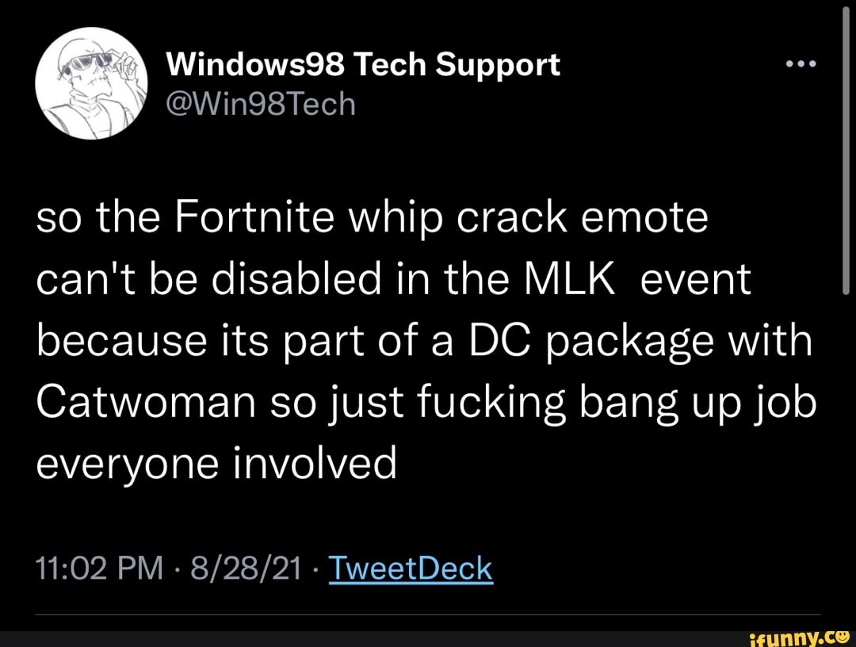Expand the tweet options via ellipsis
The width and height of the screenshot is (856, 647).
[800, 65]
